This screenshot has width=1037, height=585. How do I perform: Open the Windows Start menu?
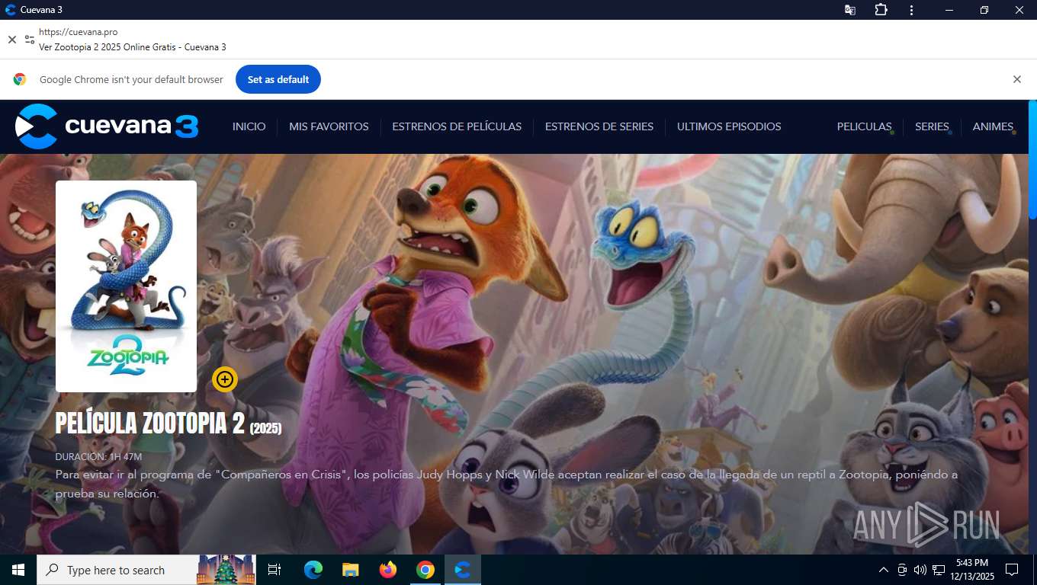coord(18,570)
